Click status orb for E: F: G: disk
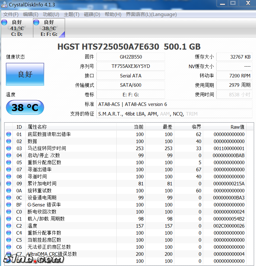Image resolution: width=256 pixels, height=266 pixels. click(36, 22)
